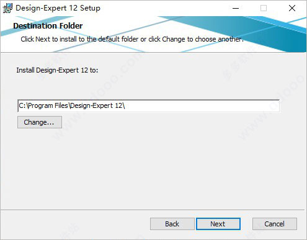307x240 pixels.
Task: Proceed with the Next button
Action: pyautogui.click(x=218, y=224)
